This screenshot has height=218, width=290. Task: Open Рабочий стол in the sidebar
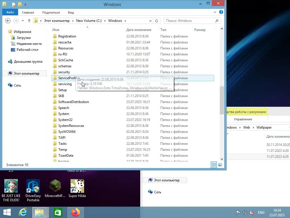[x=27, y=50]
